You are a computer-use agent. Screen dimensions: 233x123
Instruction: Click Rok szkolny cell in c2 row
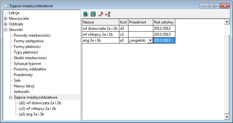pyautogui.click(x=164, y=34)
